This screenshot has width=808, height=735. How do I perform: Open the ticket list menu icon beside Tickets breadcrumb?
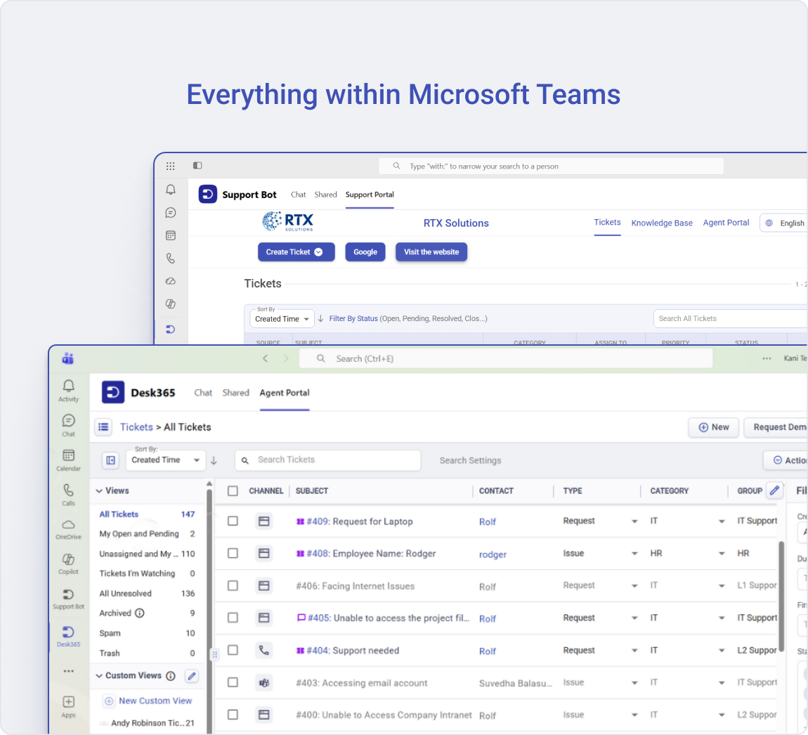coord(103,427)
